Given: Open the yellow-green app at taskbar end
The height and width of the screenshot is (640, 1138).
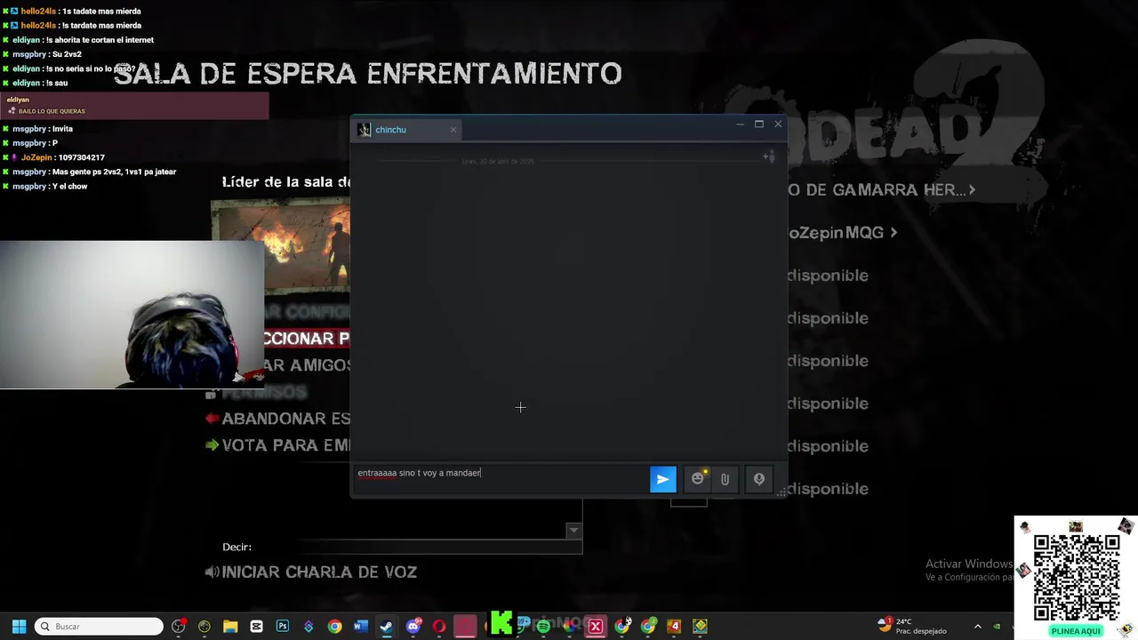Looking at the screenshot, I should [x=701, y=627].
